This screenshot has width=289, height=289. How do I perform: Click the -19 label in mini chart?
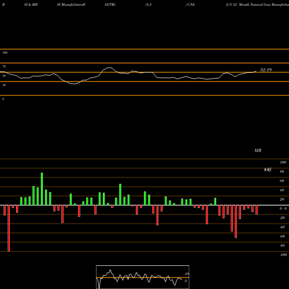point(186,274)
